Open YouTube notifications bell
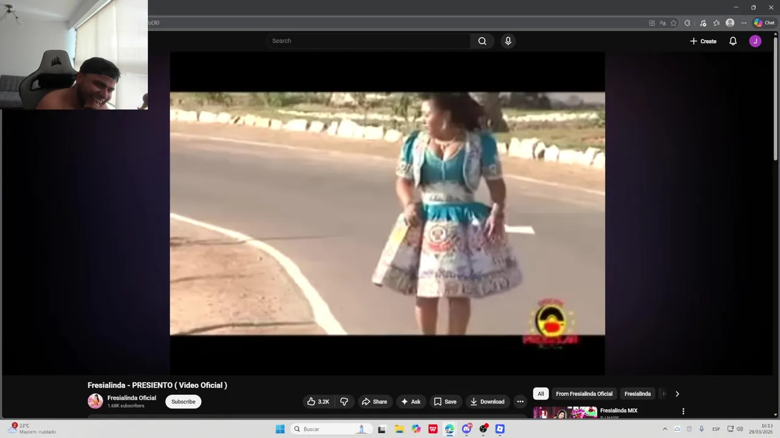The height and width of the screenshot is (438, 780). pyautogui.click(x=733, y=41)
